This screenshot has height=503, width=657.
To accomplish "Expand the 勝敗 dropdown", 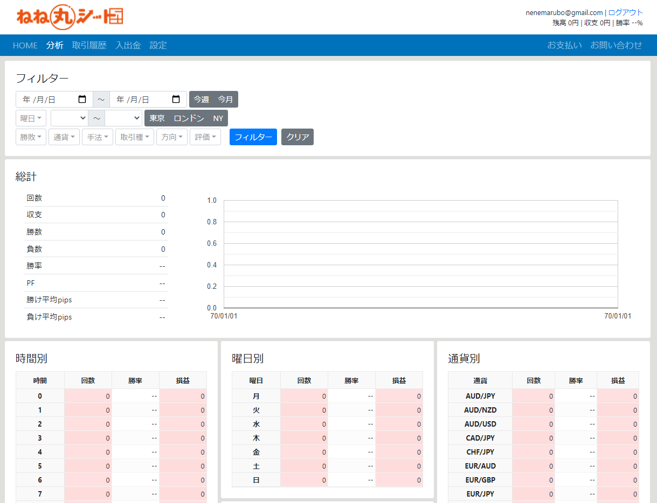I will coord(31,137).
